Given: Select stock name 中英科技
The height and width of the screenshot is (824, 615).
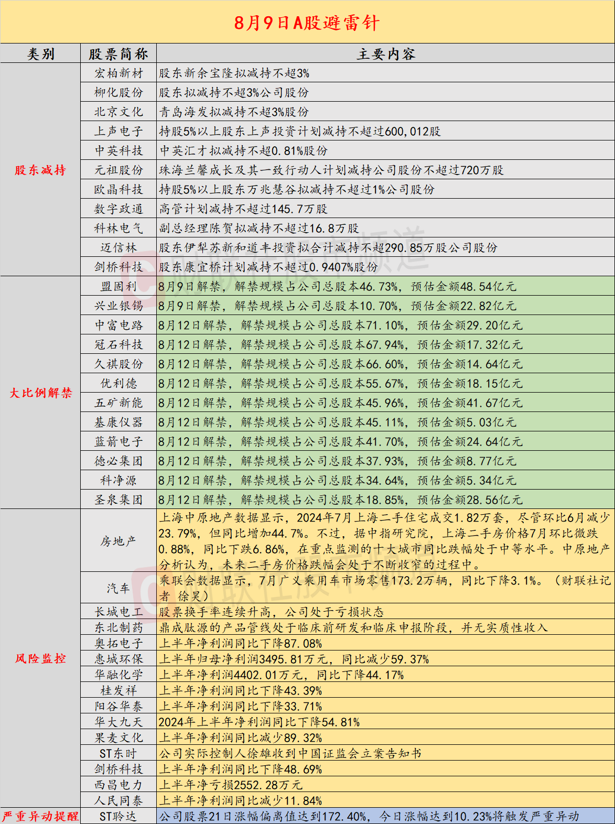Looking at the screenshot, I should (118, 151).
